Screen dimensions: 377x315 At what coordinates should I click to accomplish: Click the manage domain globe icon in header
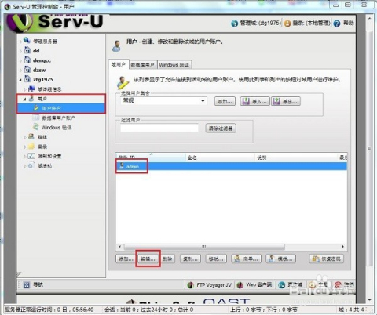point(234,24)
